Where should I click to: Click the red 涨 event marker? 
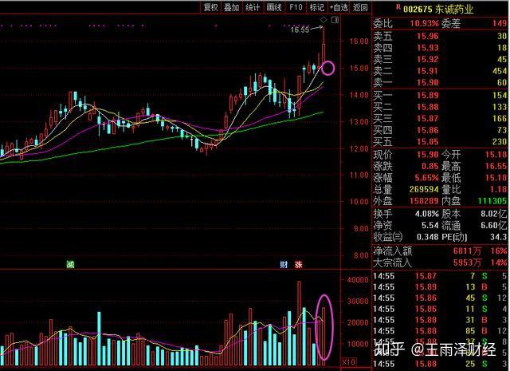[299, 265]
